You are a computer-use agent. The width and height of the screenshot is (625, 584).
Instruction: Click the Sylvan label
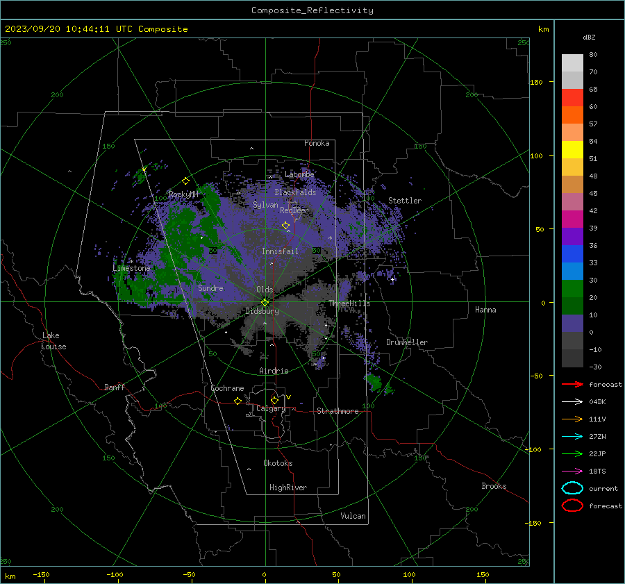point(265,205)
